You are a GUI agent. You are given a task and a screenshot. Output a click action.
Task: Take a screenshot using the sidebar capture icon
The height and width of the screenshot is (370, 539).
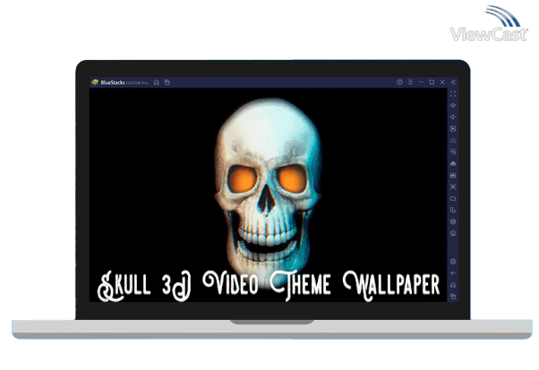(453, 187)
